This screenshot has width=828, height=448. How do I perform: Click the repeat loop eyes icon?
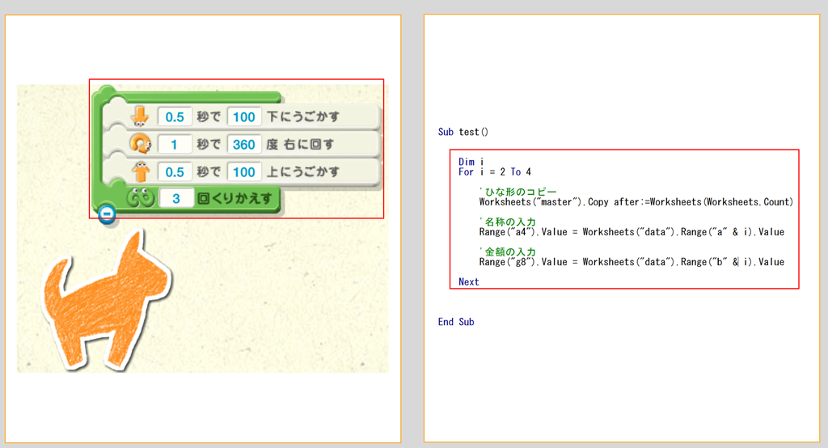coord(141,198)
